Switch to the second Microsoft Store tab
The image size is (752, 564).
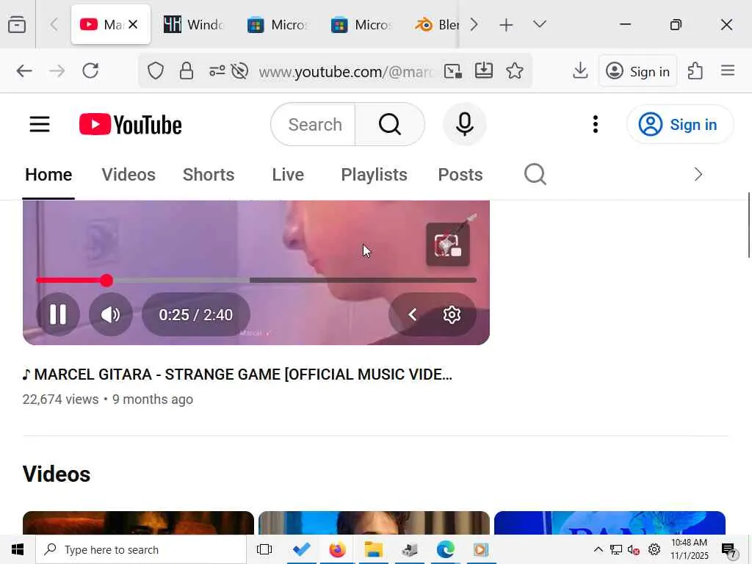click(361, 24)
